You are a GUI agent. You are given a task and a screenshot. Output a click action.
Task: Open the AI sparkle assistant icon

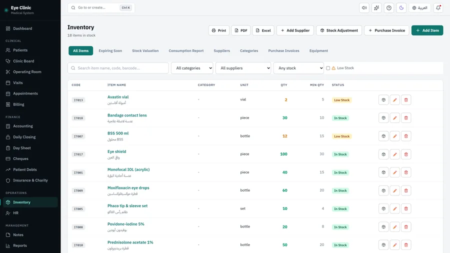click(376, 7)
